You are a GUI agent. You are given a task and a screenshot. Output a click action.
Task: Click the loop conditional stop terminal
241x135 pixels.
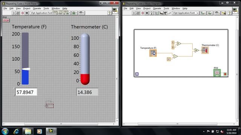(x=225, y=74)
